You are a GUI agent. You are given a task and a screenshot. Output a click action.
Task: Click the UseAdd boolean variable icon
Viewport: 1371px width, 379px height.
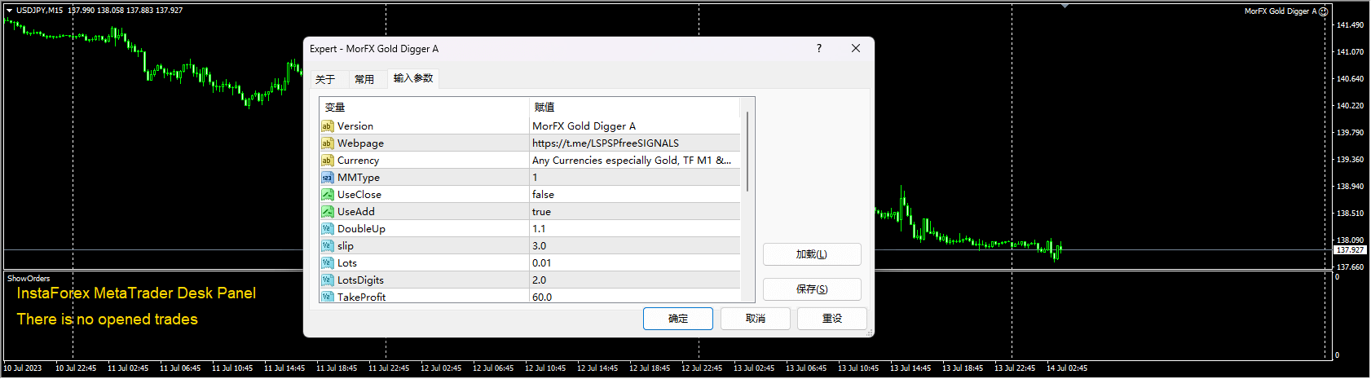pyautogui.click(x=327, y=212)
